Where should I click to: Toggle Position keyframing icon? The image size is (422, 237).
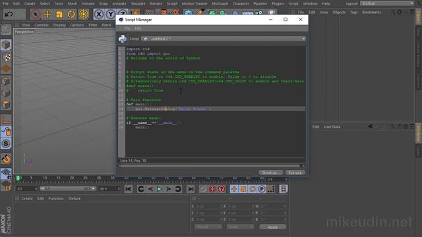(x=234, y=189)
